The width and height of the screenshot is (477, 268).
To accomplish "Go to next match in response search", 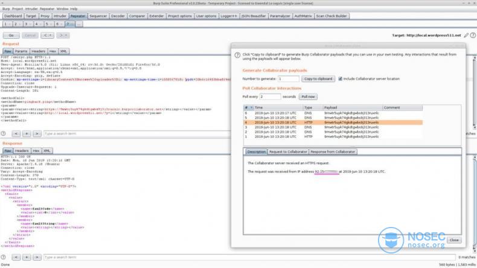I will 37,257.
